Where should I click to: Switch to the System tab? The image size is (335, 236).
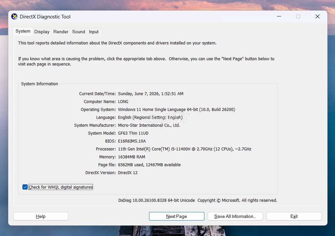23,31
